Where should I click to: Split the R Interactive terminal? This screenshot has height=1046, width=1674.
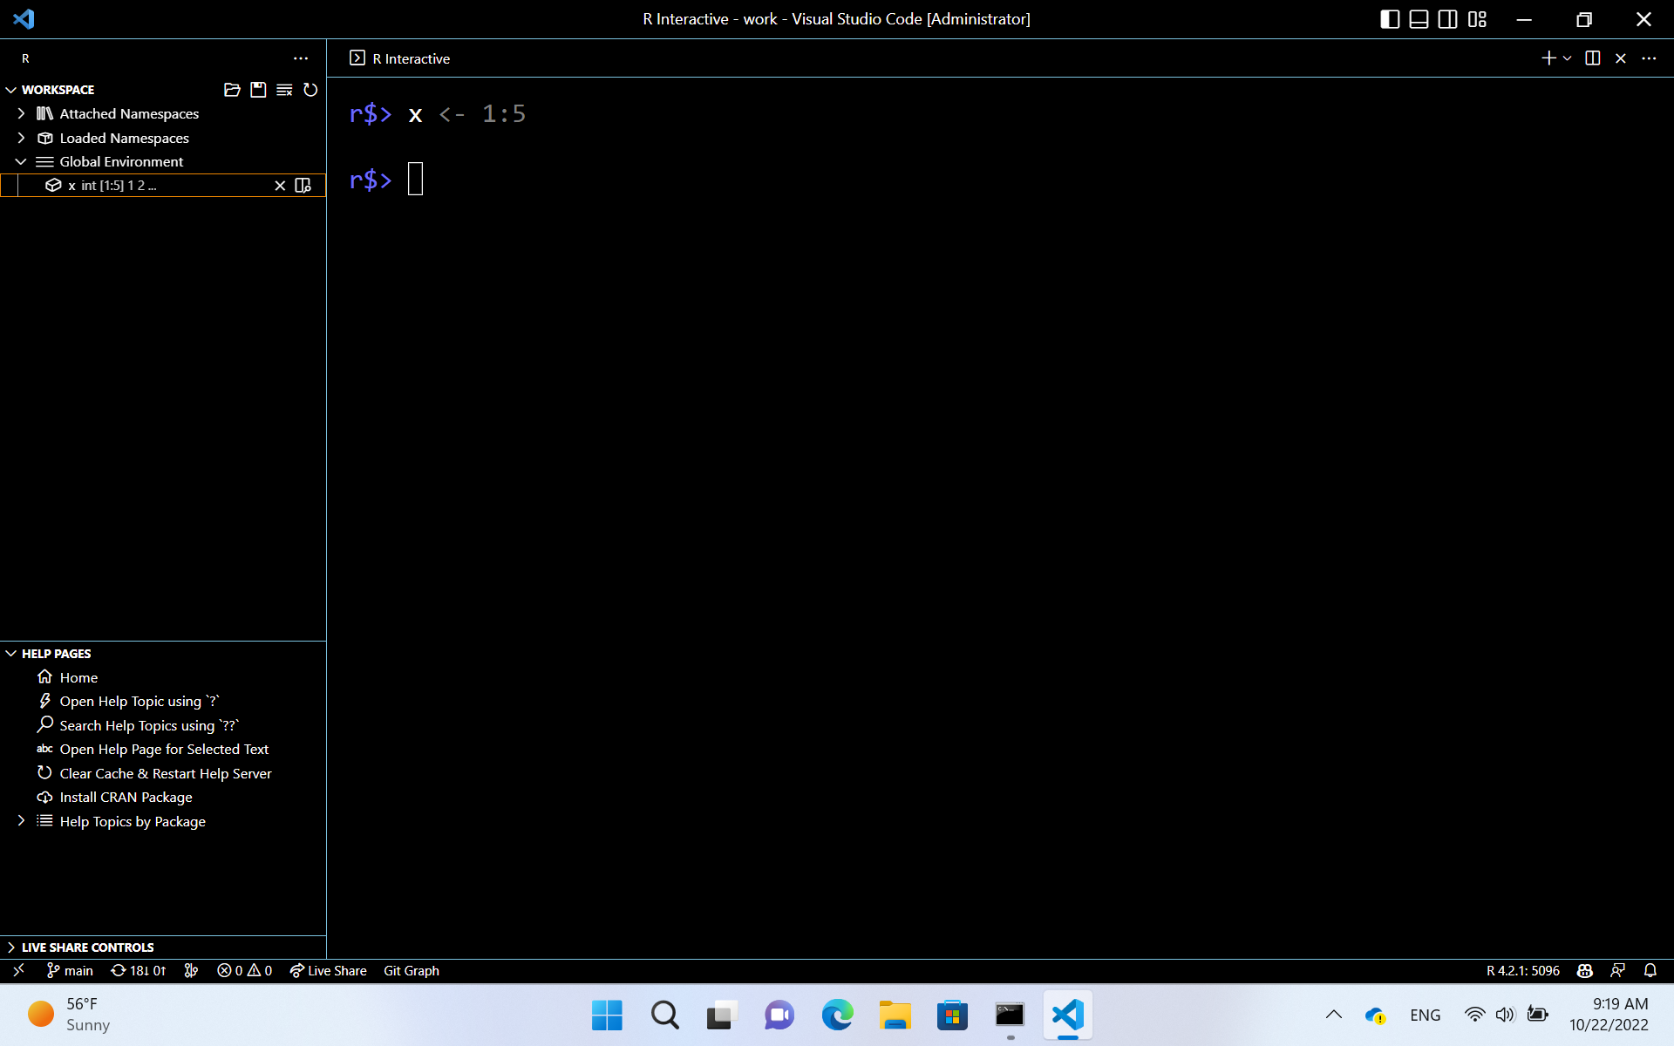(x=1593, y=58)
